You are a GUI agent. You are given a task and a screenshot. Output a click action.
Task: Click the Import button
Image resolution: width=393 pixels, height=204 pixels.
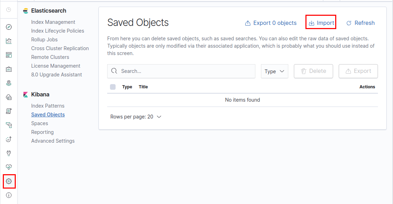(x=321, y=23)
